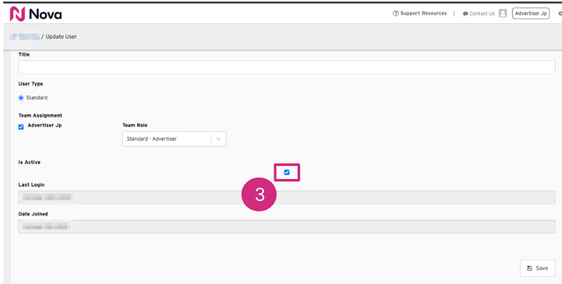Toggle the Is Active checkbox
Viewport: 562px width, 284px height.
pyautogui.click(x=287, y=172)
